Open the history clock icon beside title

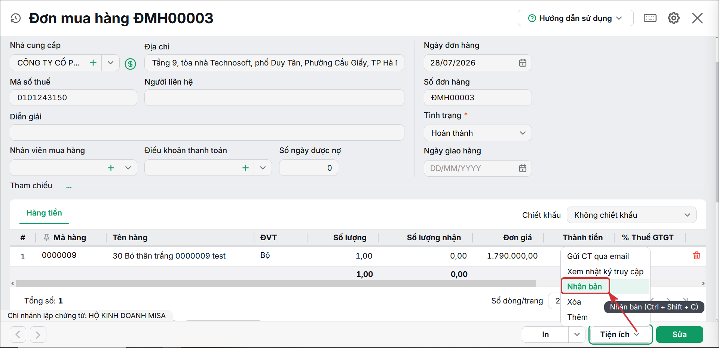16,18
